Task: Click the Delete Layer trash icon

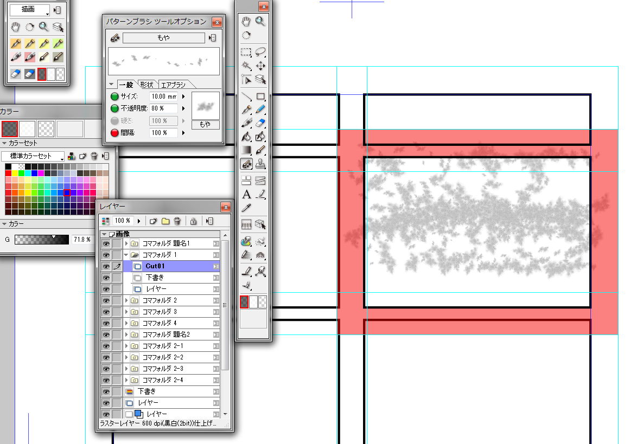Action: pyautogui.click(x=177, y=221)
